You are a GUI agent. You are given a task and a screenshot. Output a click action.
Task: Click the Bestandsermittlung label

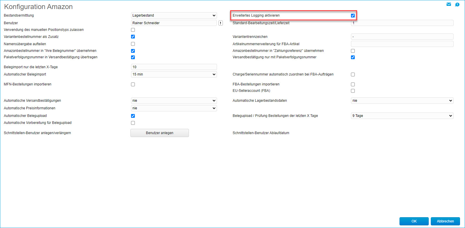pos(19,15)
